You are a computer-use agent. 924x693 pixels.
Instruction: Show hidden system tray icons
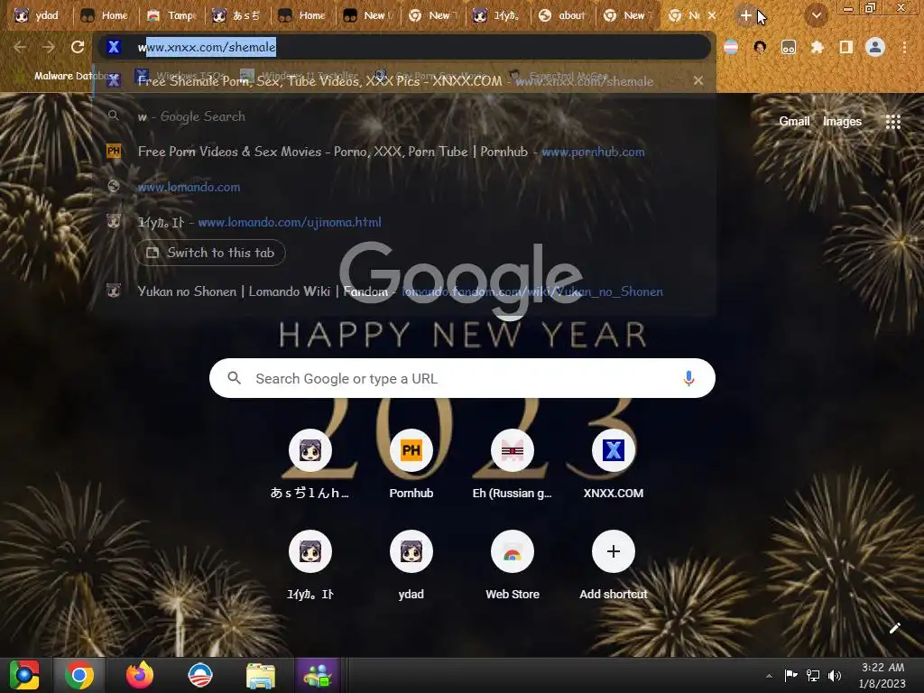point(769,676)
